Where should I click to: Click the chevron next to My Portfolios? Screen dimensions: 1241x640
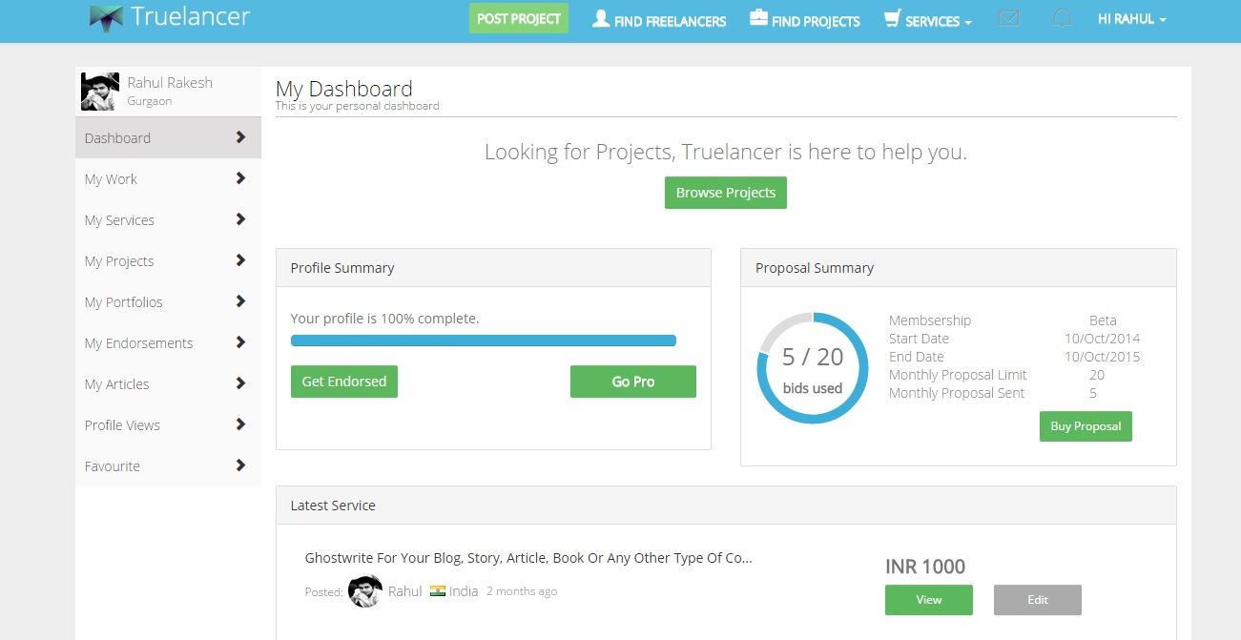[240, 301]
